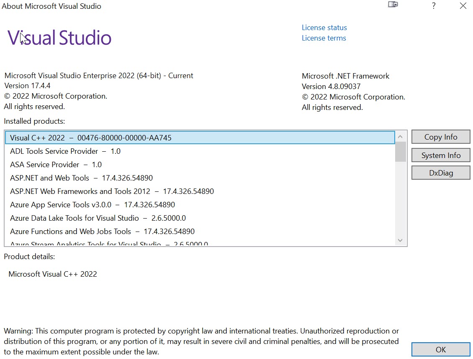This screenshot has height=359, width=473.
Task: Launch DxDiag
Action: point(440,173)
